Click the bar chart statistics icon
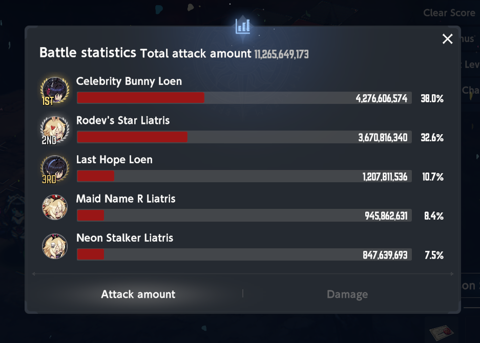 tap(243, 26)
